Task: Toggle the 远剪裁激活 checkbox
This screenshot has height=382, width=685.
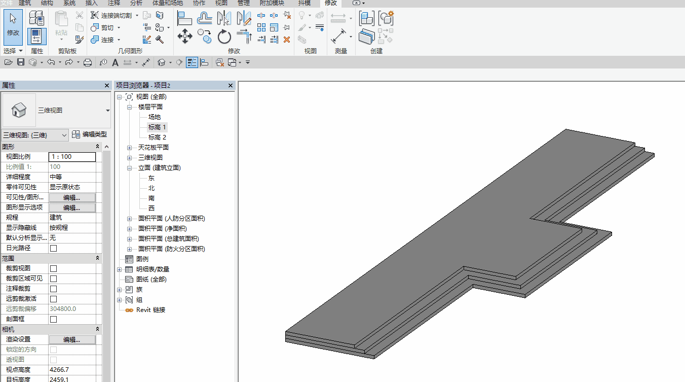Action: (54, 299)
